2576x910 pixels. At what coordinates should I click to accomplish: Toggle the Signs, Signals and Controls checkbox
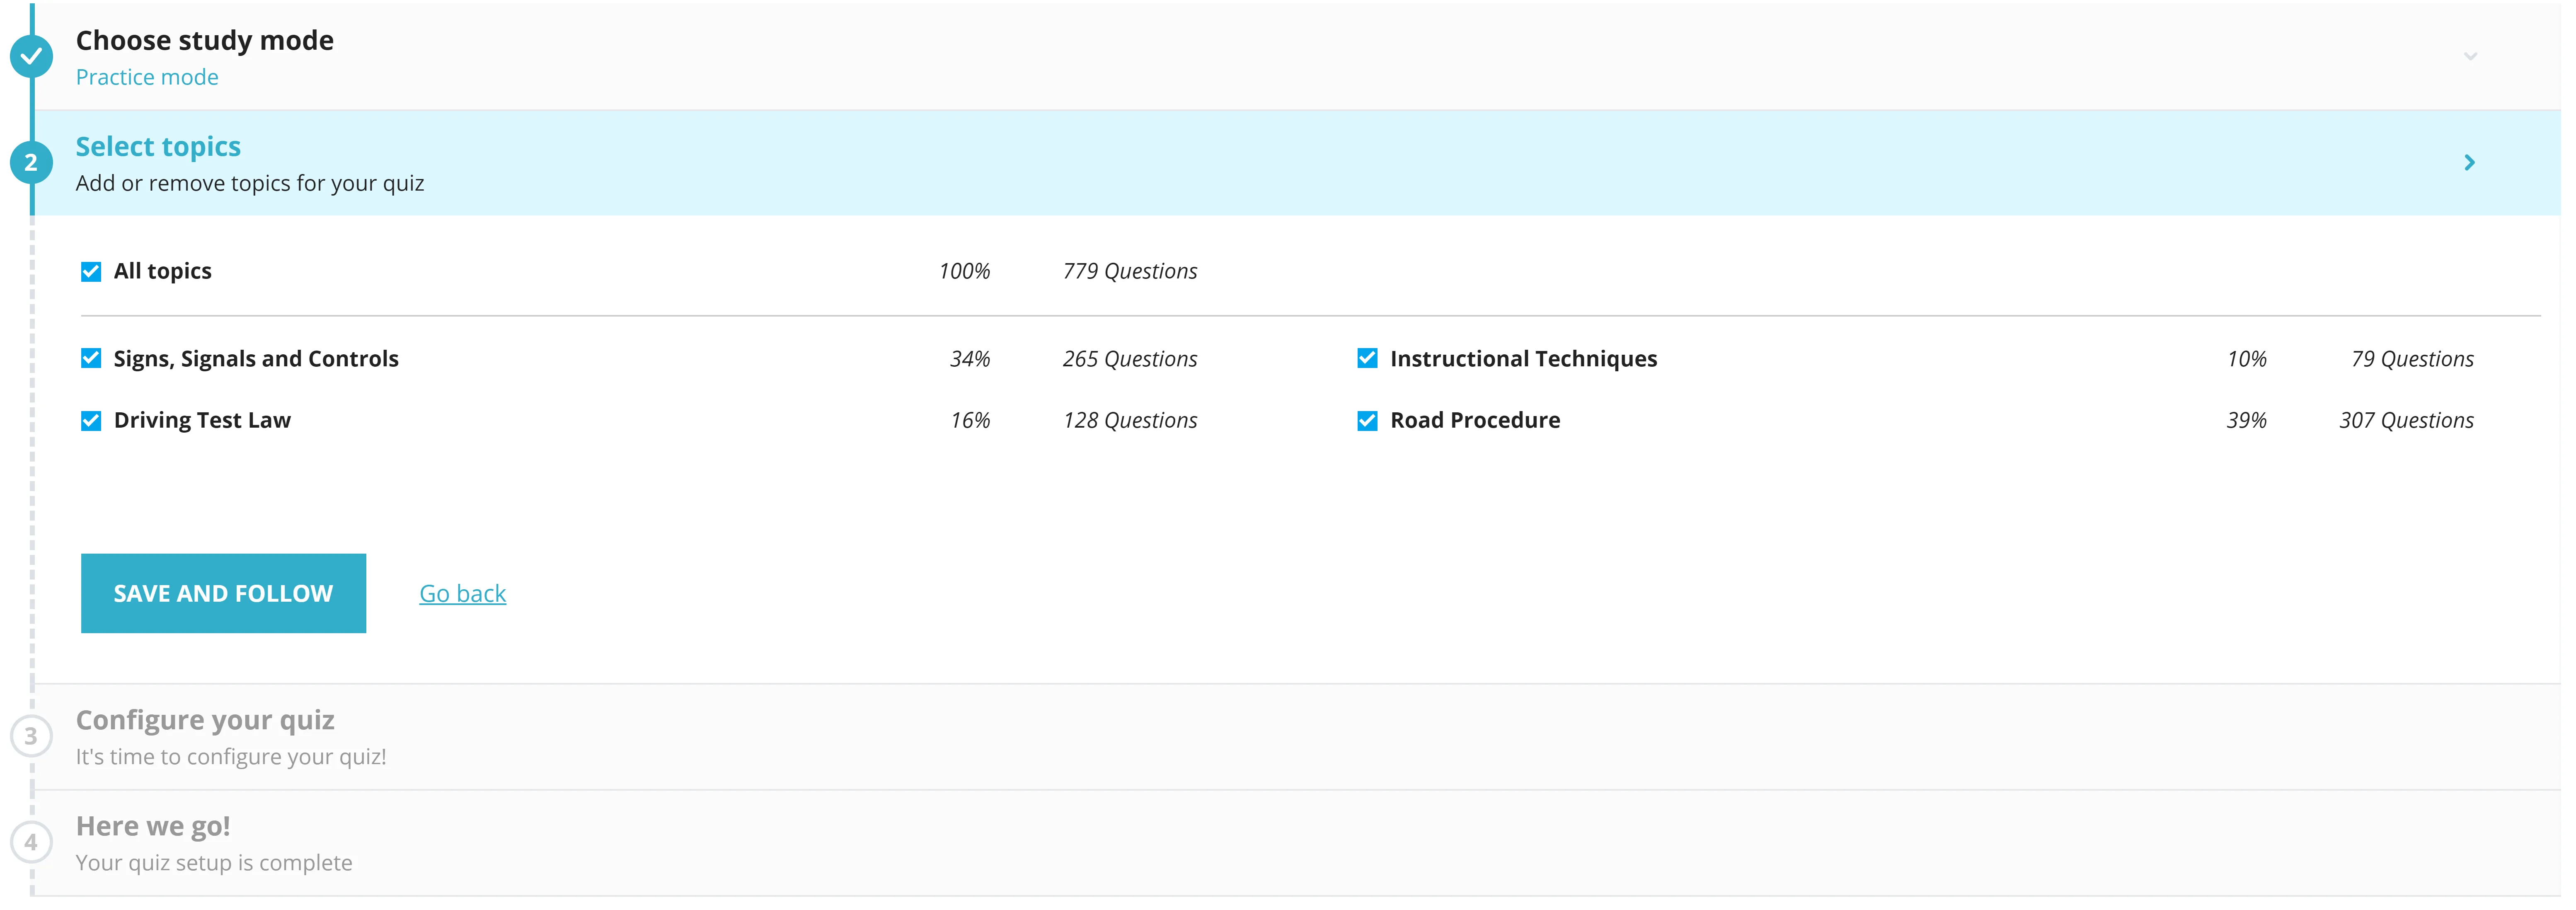pyautogui.click(x=90, y=358)
